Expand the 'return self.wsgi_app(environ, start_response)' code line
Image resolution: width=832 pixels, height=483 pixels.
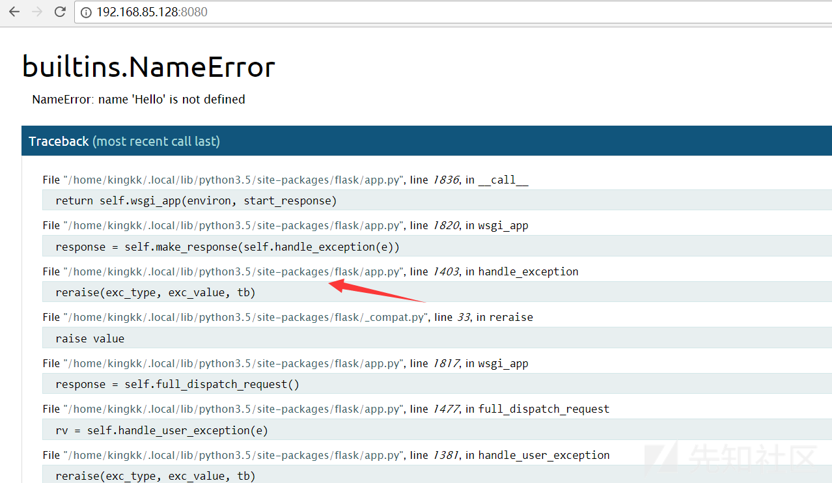click(196, 200)
